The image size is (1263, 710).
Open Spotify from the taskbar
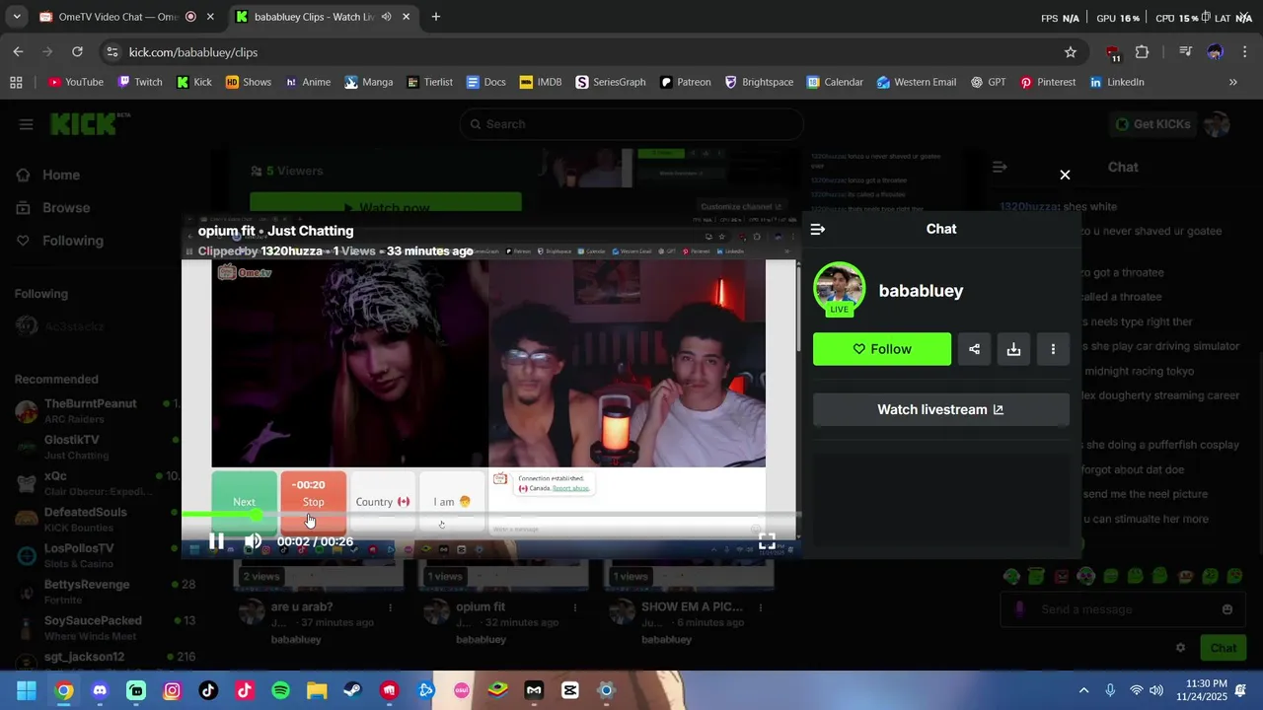[280, 690]
